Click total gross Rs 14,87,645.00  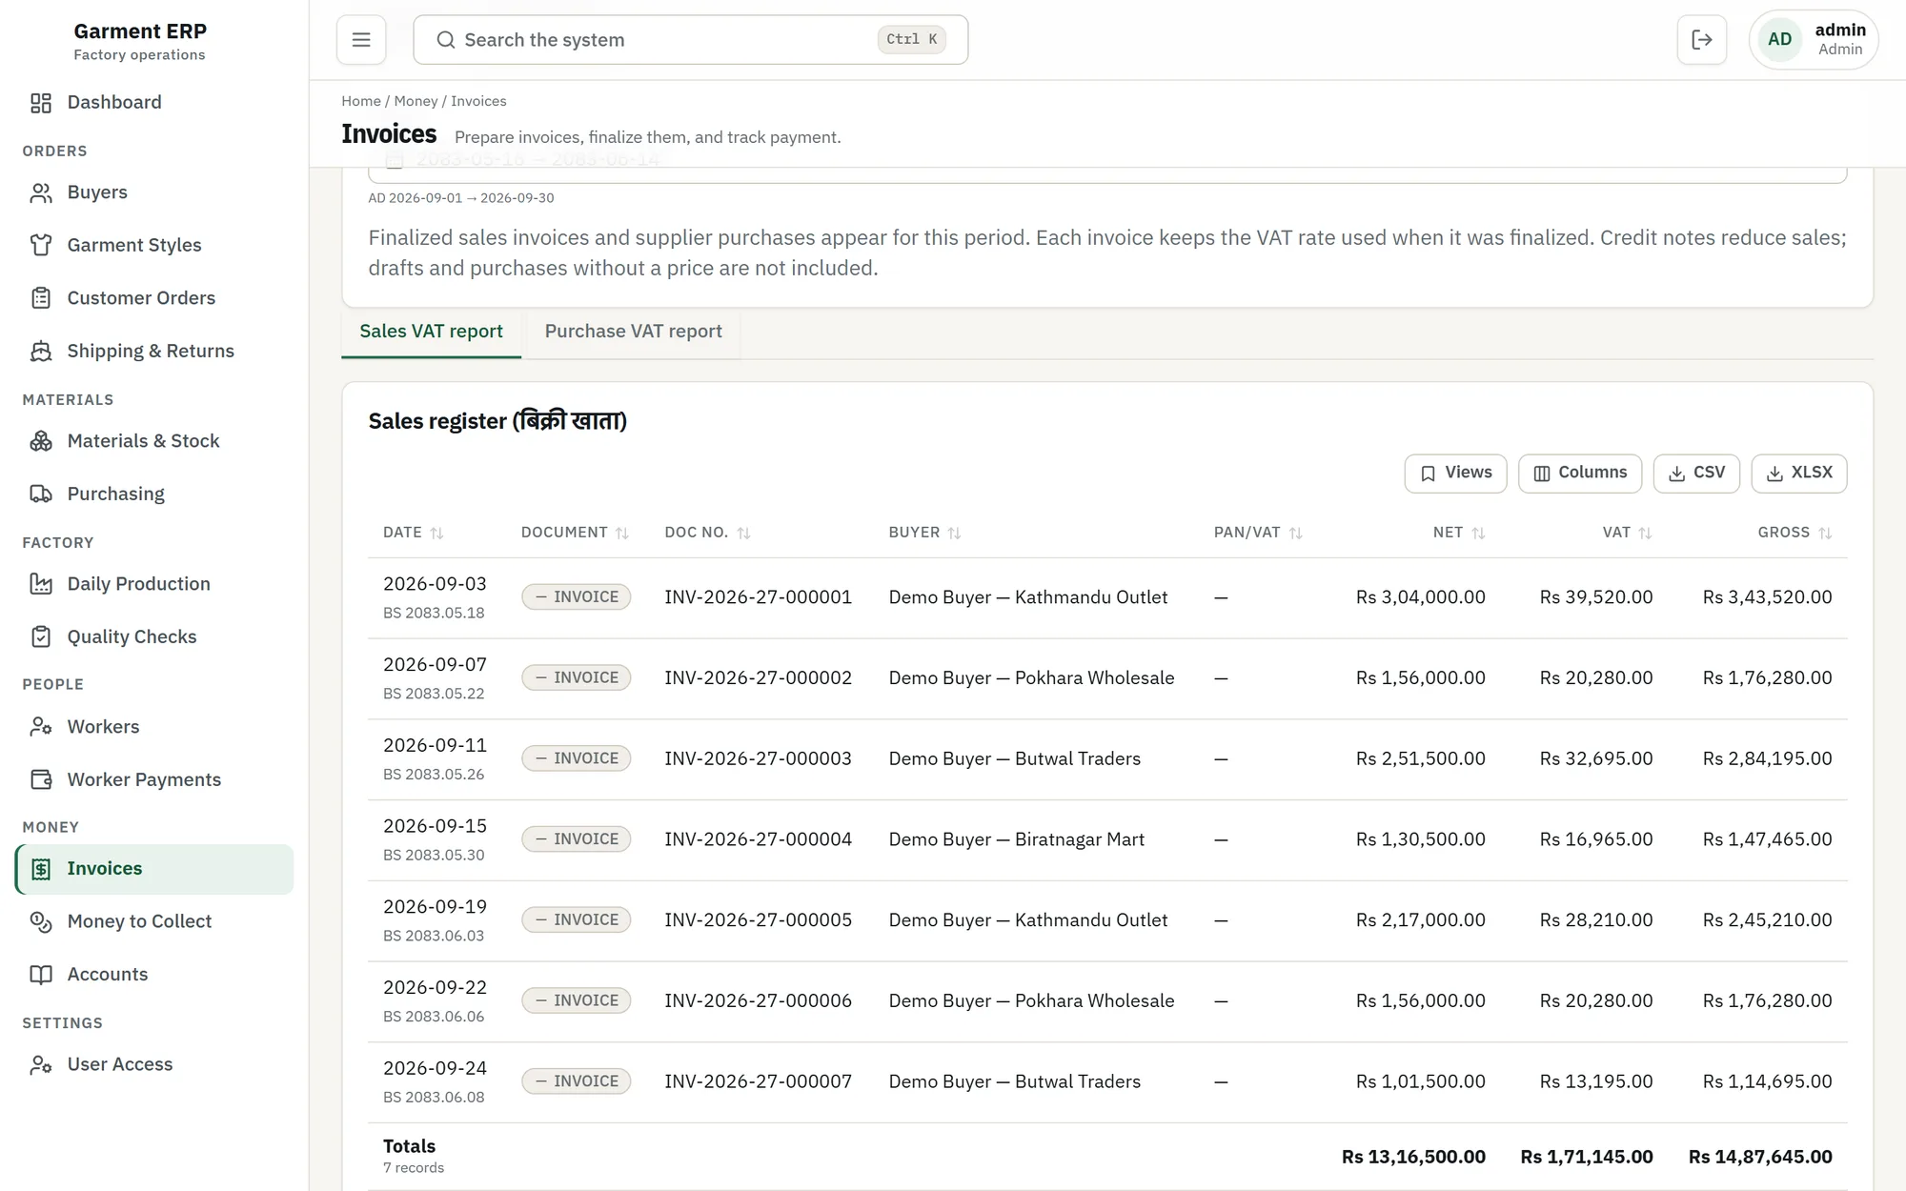tap(1760, 1157)
